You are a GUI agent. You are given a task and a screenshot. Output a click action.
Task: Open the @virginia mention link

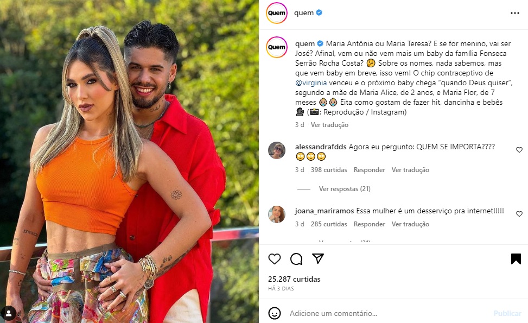(x=311, y=83)
